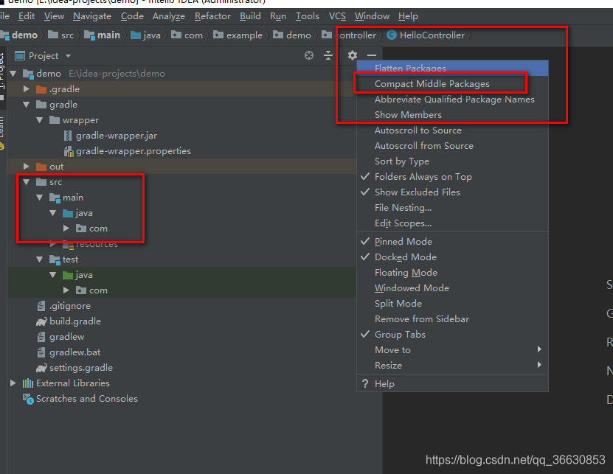The image size is (613, 474).
Task: Click the demo module root icon in tree
Action: click(x=28, y=74)
